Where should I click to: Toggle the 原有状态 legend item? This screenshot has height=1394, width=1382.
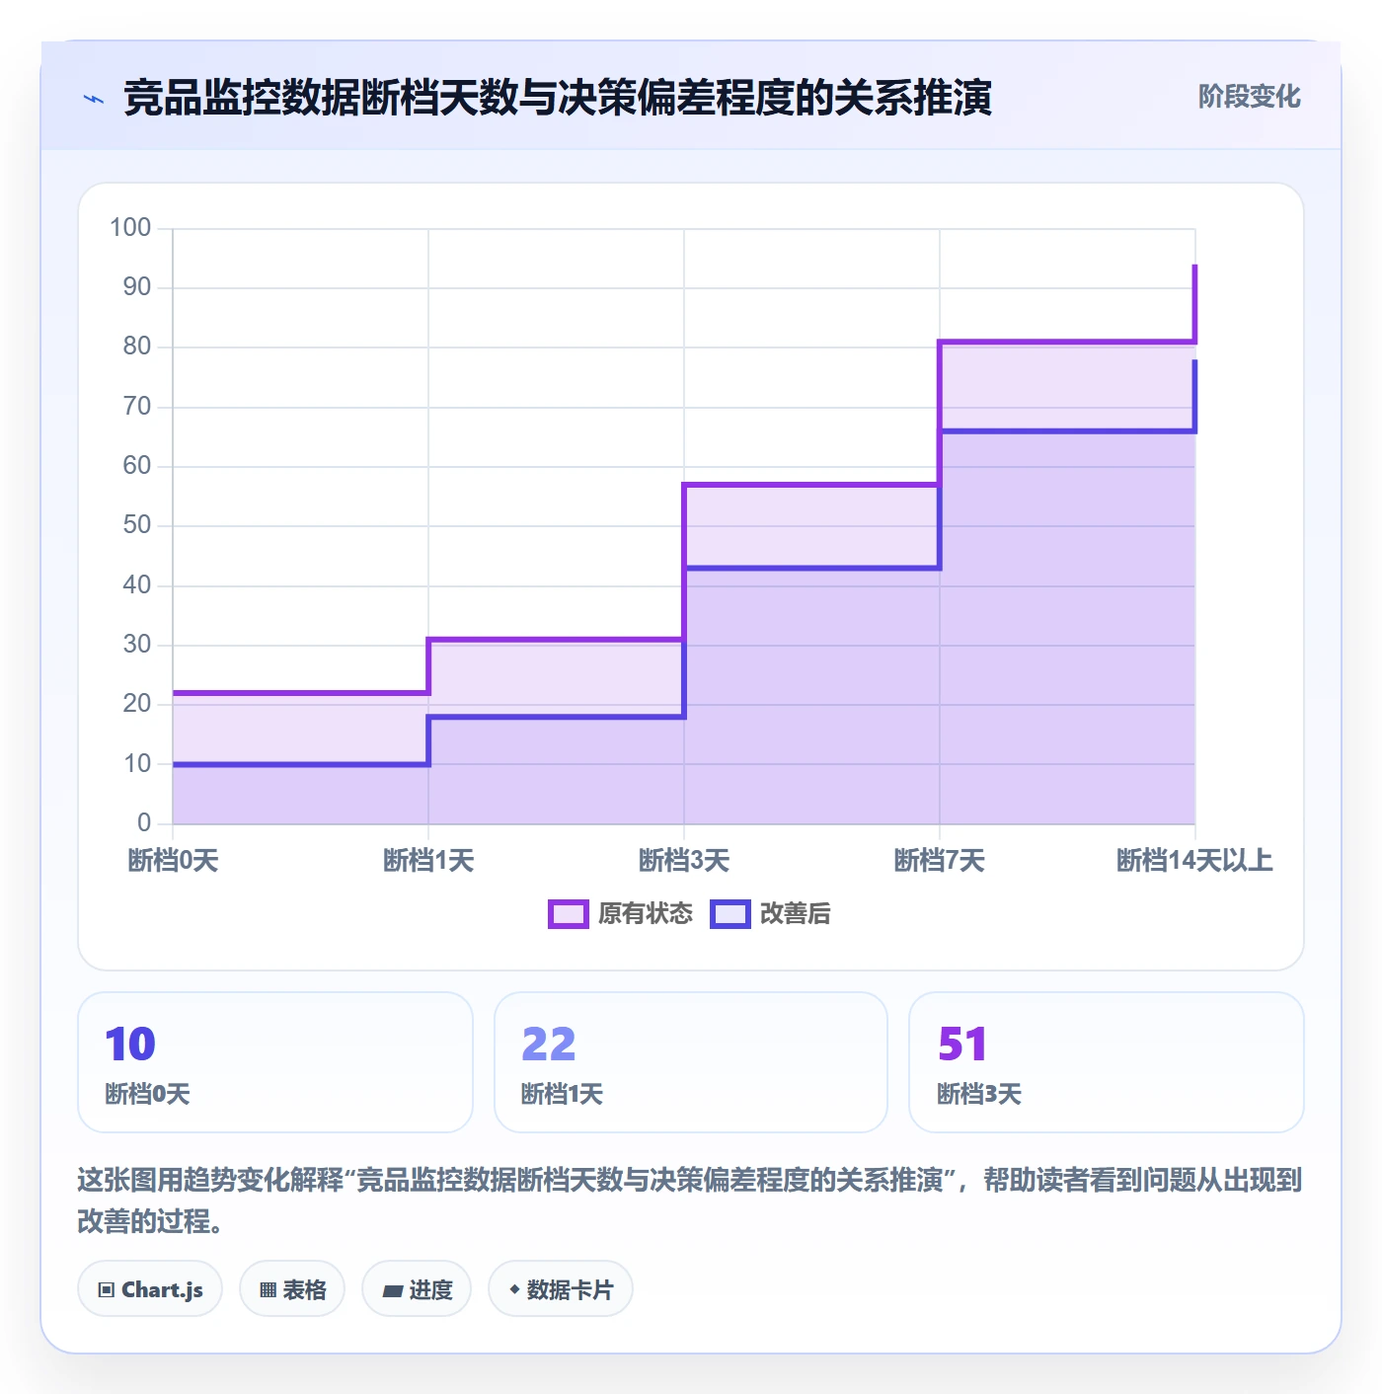(621, 913)
